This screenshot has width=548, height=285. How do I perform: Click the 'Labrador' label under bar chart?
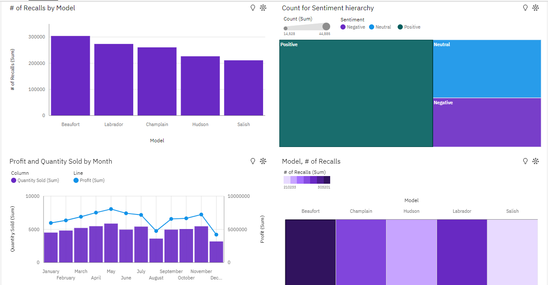pyautogui.click(x=114, y=124)
